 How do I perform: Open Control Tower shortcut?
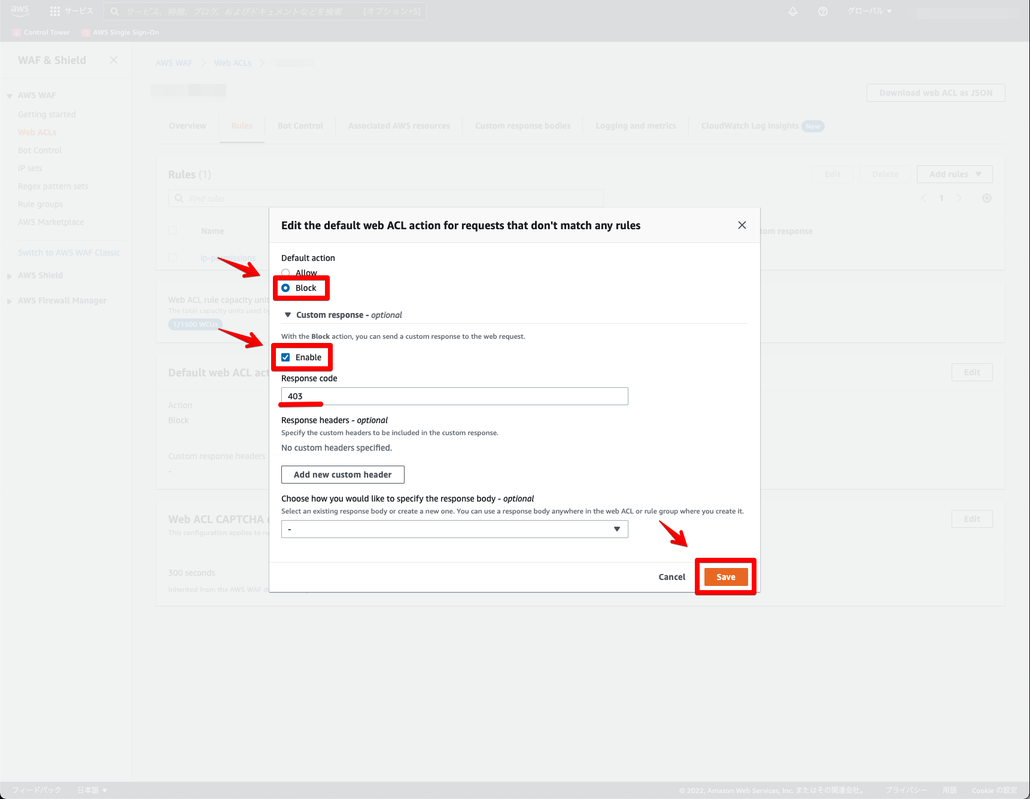pyautogui.click(x=41, y=32)
